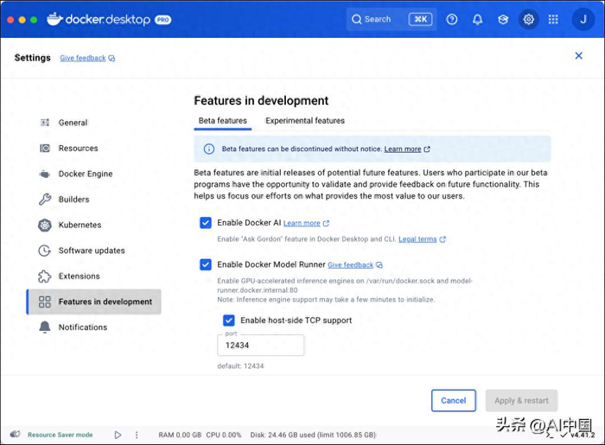605x445 pixels.
Task: Select the Beta features tab
Action: pyautogui.click(x=222, y=121)
